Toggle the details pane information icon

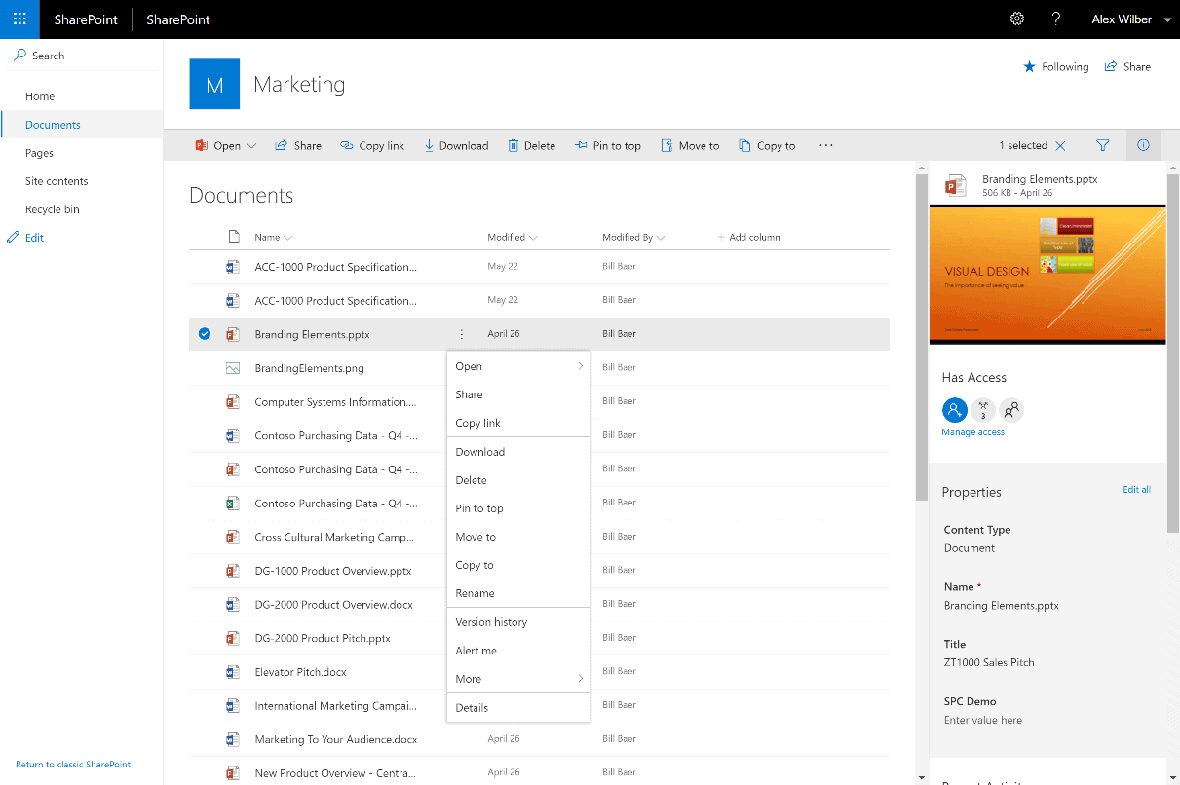pos(1143,145)
